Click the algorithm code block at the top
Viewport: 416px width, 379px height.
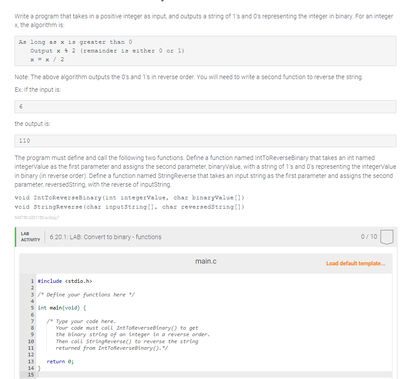click(205, 50)
